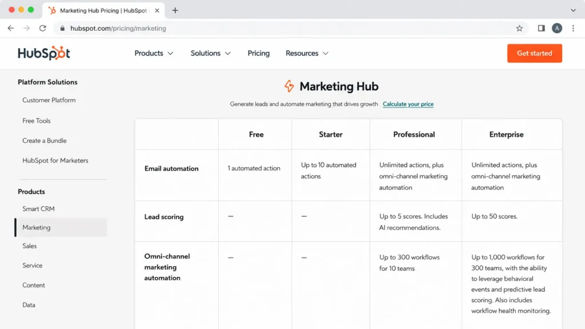
Task: Close the Marketing Hub Pricing tab
Action: [x=157, y=10]
